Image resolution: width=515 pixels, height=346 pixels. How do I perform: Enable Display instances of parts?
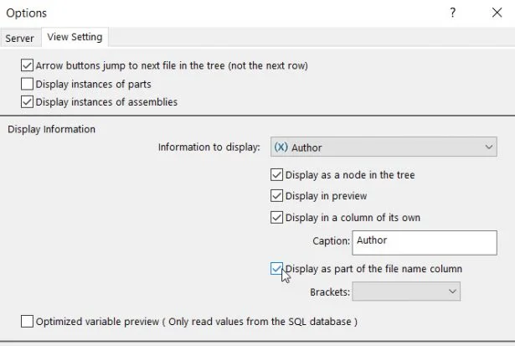tap(28, 84)
